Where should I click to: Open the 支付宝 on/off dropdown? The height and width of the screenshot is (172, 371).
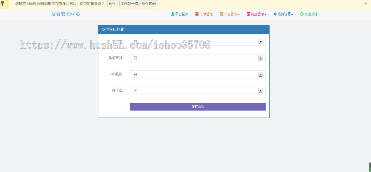pos(198,42)
